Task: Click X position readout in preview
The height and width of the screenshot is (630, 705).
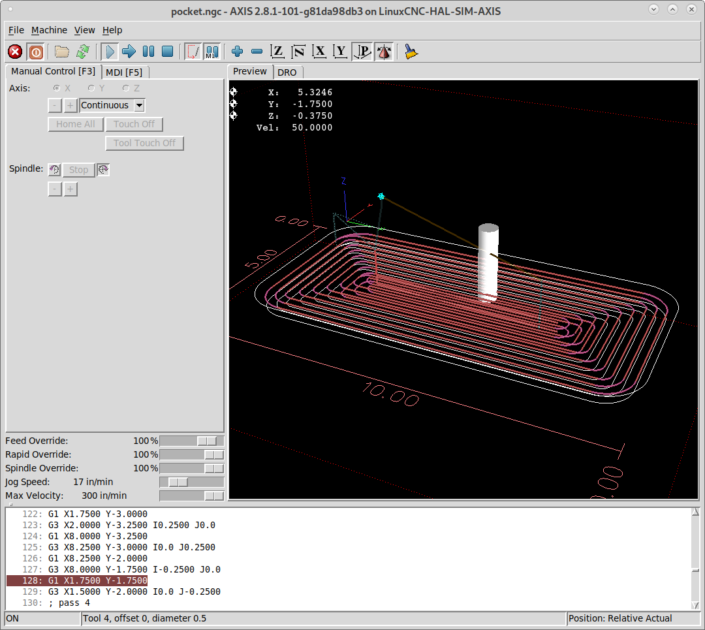Action: (300, 92)
